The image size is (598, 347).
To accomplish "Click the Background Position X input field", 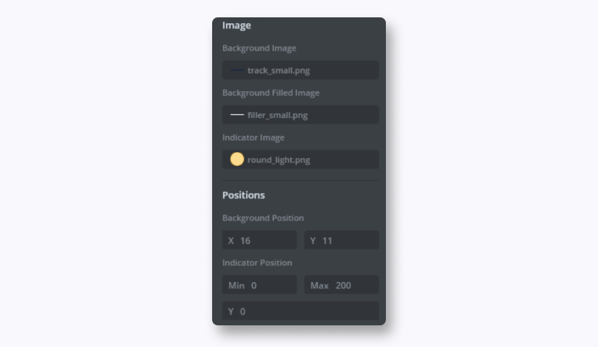I will [259, 241].
